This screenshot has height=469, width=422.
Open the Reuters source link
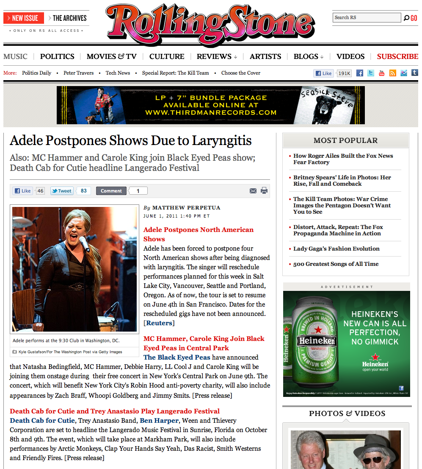pos(159,323)
